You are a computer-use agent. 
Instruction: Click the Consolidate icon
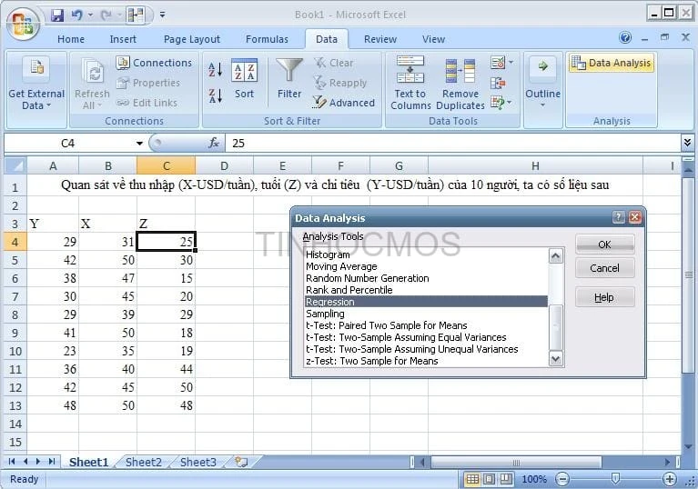[x=498, y=83]
